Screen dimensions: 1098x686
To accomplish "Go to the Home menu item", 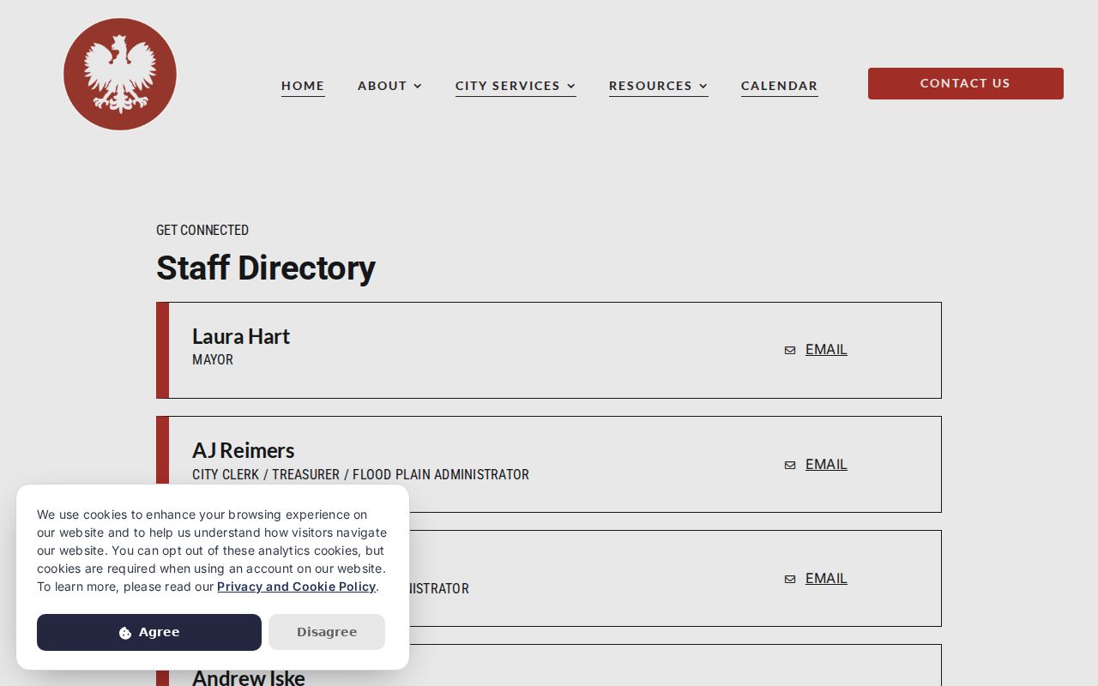I will click(303, 86).
